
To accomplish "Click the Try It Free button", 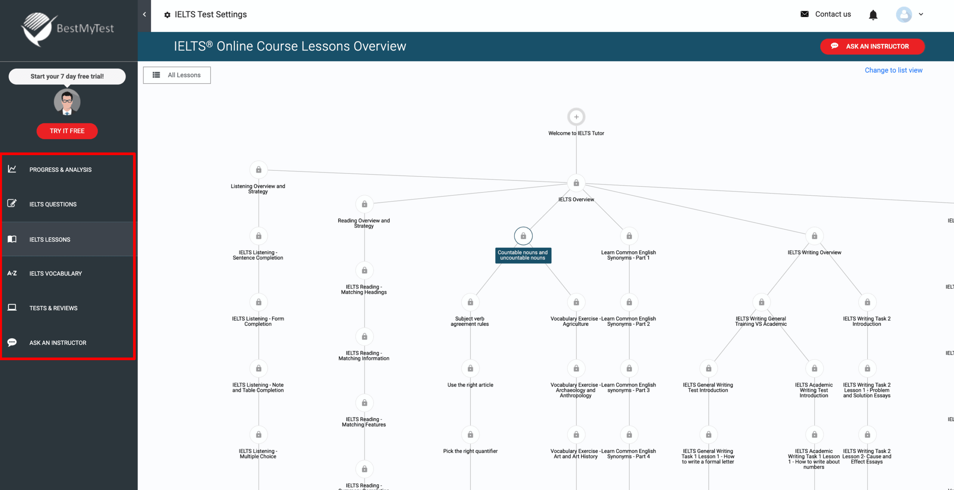I will pyautogui.click(x=67, y=131).
